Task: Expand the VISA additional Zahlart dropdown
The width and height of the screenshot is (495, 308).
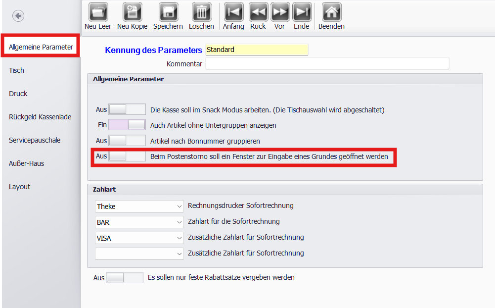Action: tap(139, 238)
